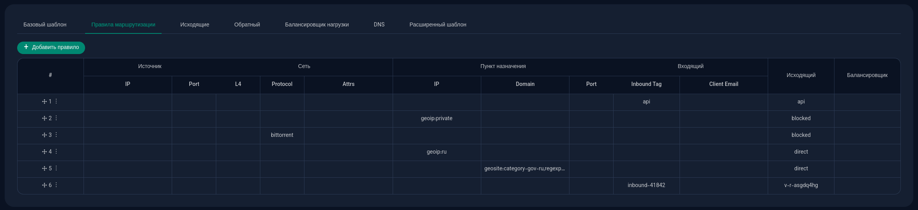Viewport: 918px width, 210px height.
Task: Click the inbound-41842 inbound tag cell
Action: tap(646, 185)
